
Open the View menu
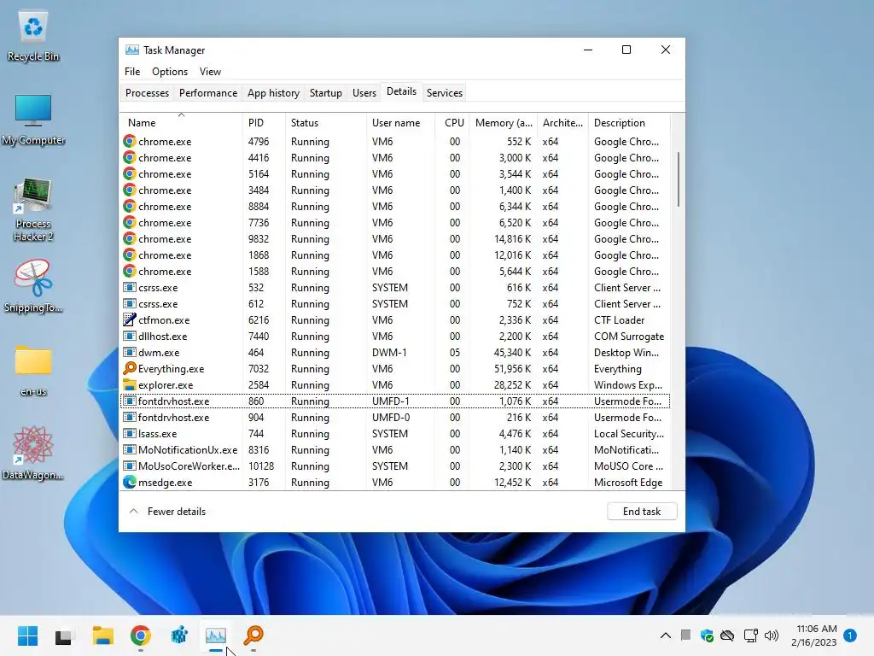(210, 72)
